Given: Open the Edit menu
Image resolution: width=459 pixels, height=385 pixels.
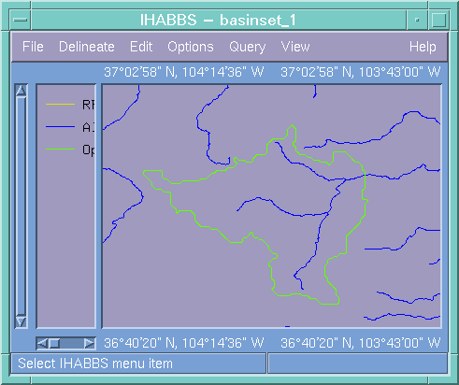Looking at the screenshot, I should point(141,47).
